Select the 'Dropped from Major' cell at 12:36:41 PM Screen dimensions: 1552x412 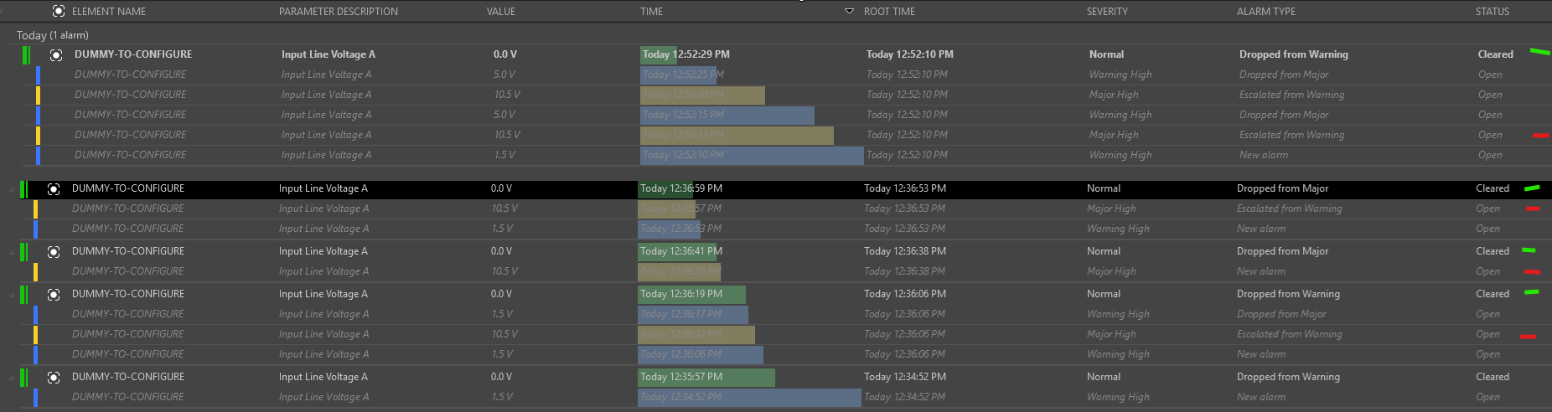tap(1282, 251)
